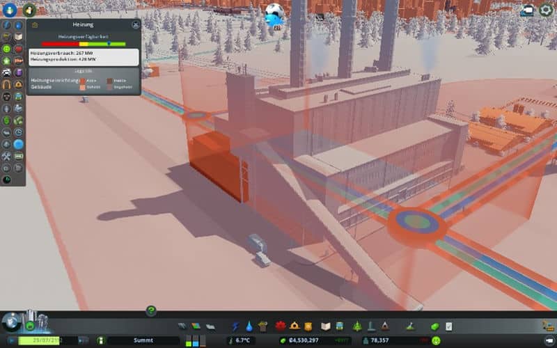Open the electricity build menu
557x348 pixels.
[235, 326]
